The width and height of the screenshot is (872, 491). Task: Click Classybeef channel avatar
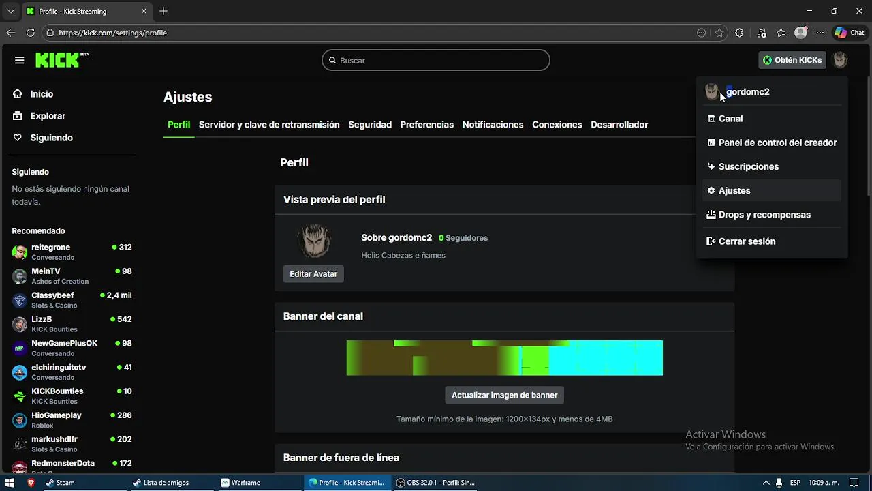pos(20,300)
